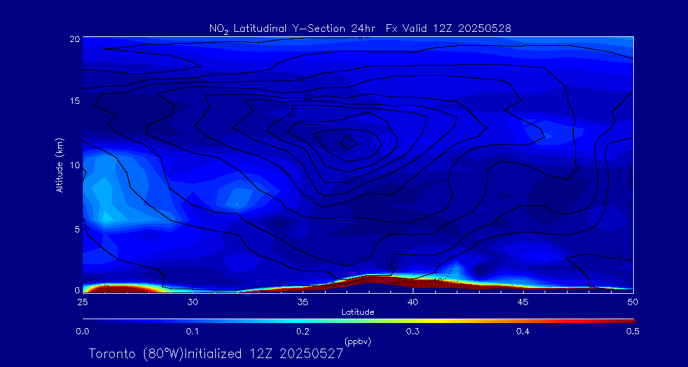Click the color scale label "0.3"
Screen dimensions: 688x367
pos(412,331)
